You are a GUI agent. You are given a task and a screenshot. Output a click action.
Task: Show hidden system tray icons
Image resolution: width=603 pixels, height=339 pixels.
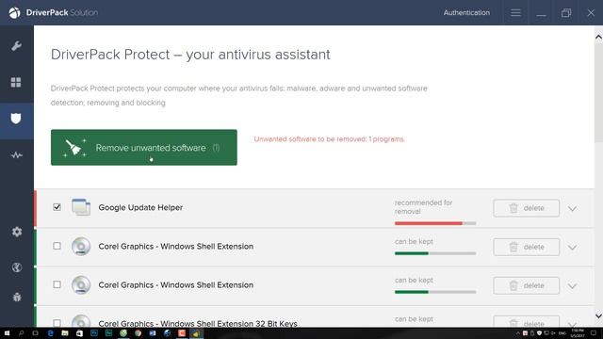518,333
